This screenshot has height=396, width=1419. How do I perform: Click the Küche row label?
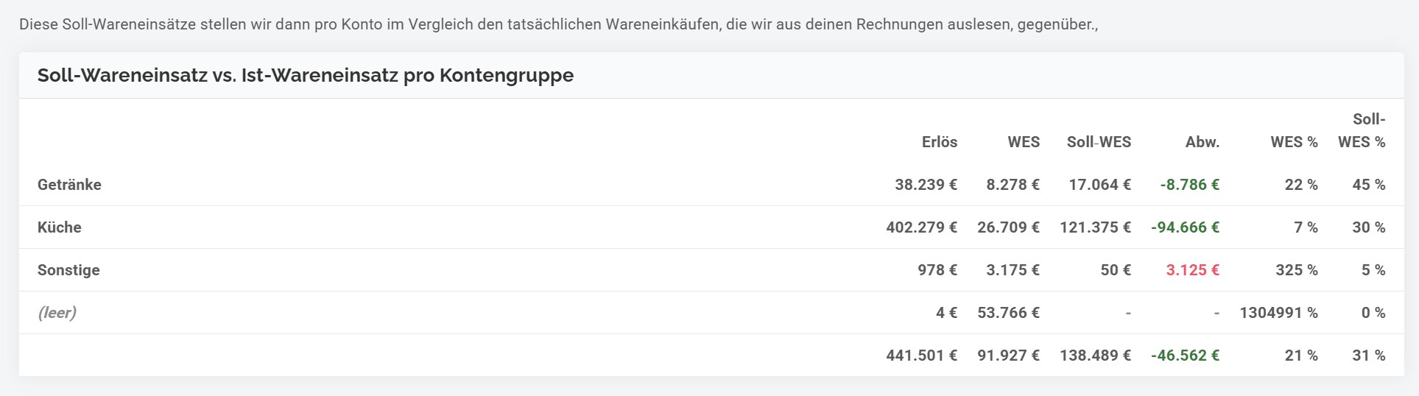[60, 227]
